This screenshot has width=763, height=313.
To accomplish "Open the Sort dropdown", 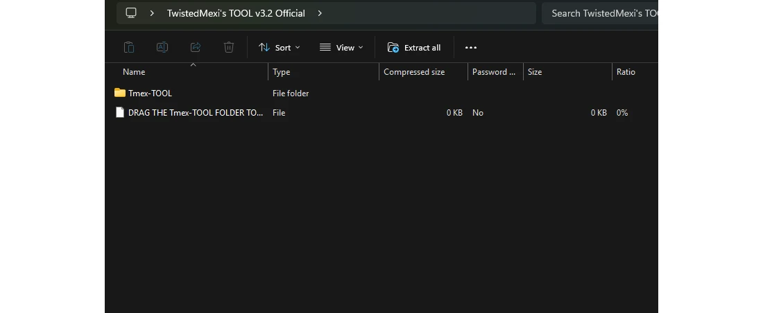I will [280, 48].
